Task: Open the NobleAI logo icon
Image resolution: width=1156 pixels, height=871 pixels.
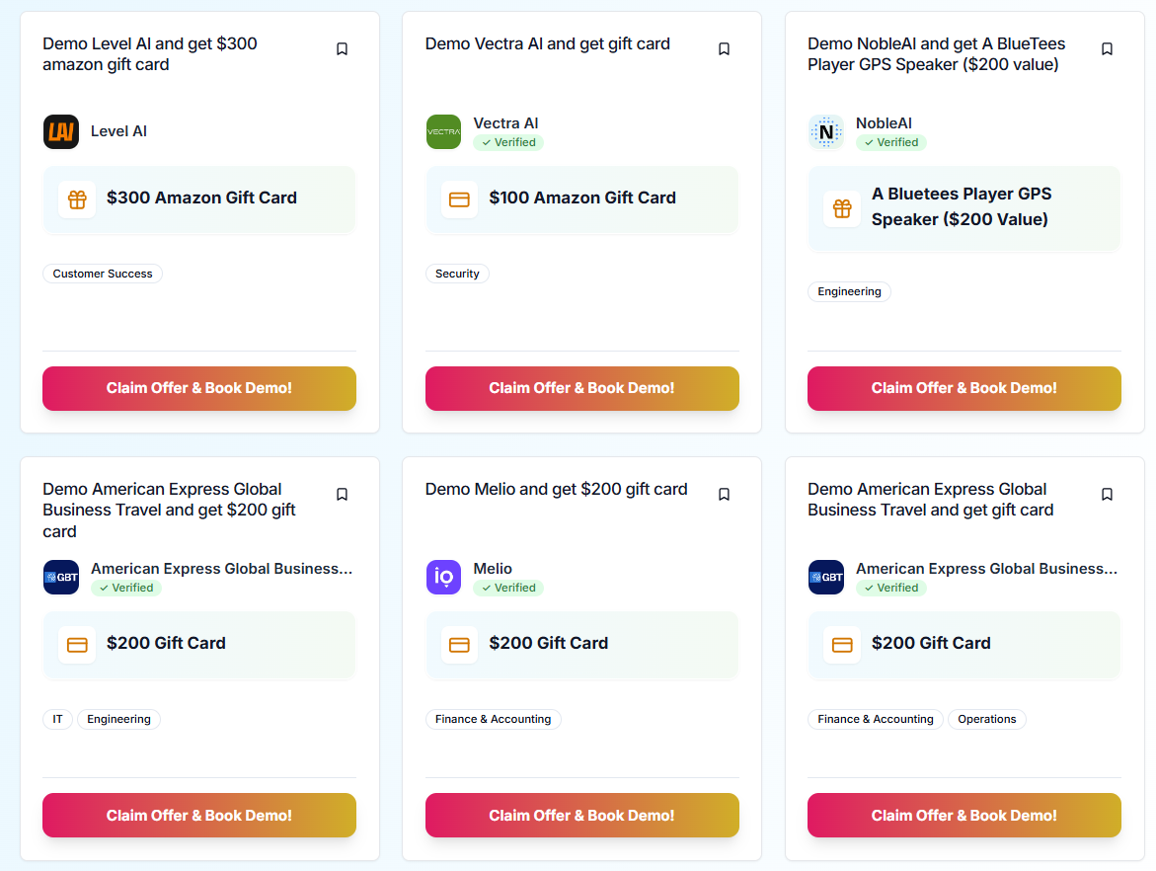Action: click(826, 131)
